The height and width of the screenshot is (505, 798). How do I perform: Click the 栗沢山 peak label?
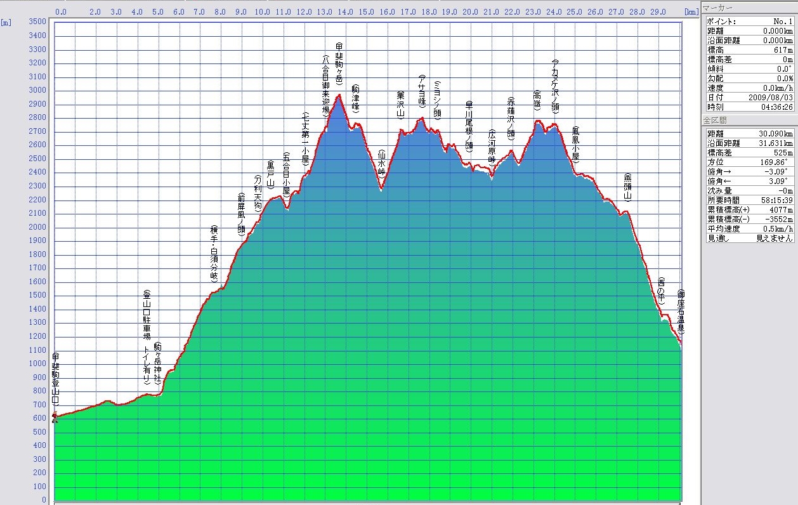(400, 105)
